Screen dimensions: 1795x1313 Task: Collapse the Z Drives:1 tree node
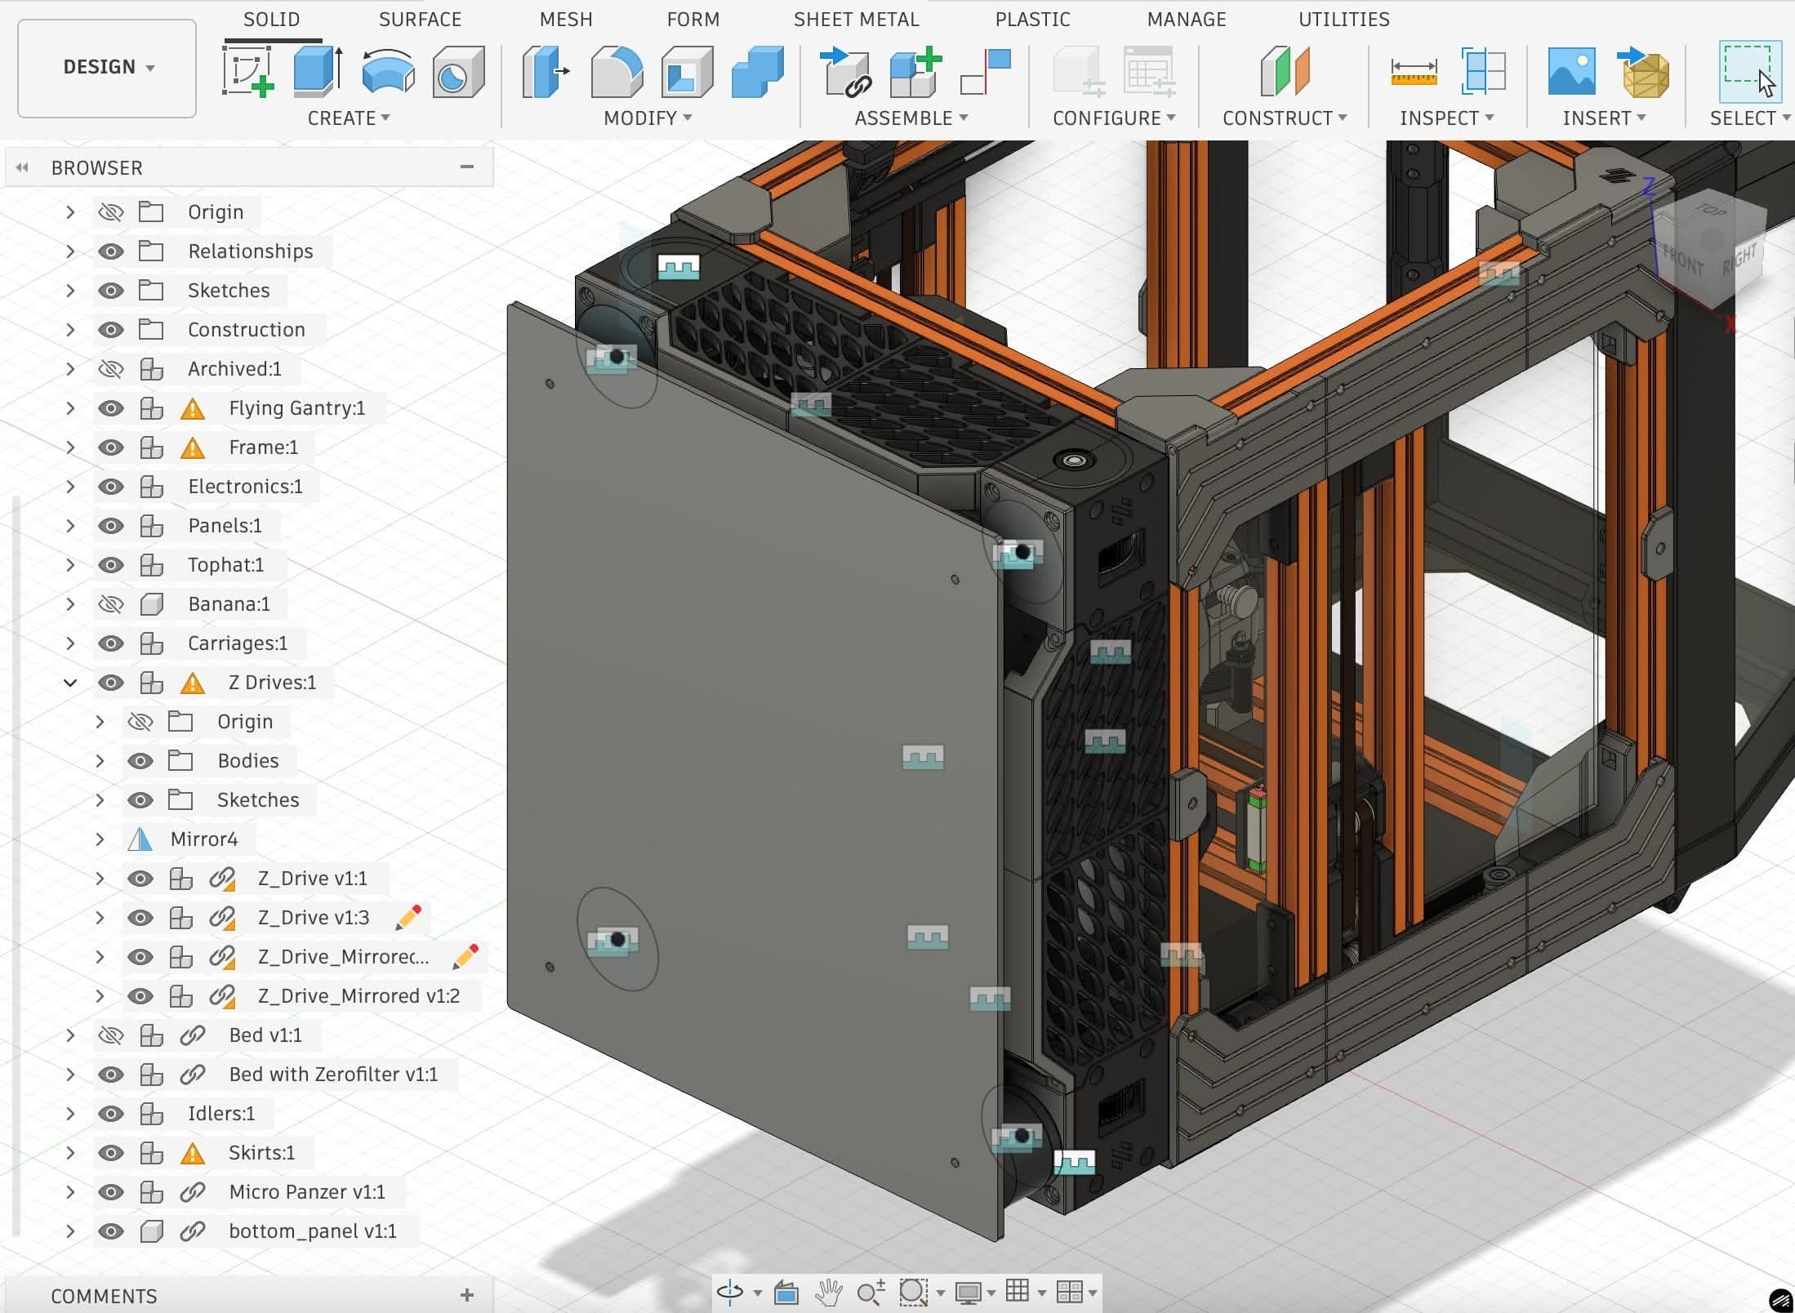coord(70,683)
